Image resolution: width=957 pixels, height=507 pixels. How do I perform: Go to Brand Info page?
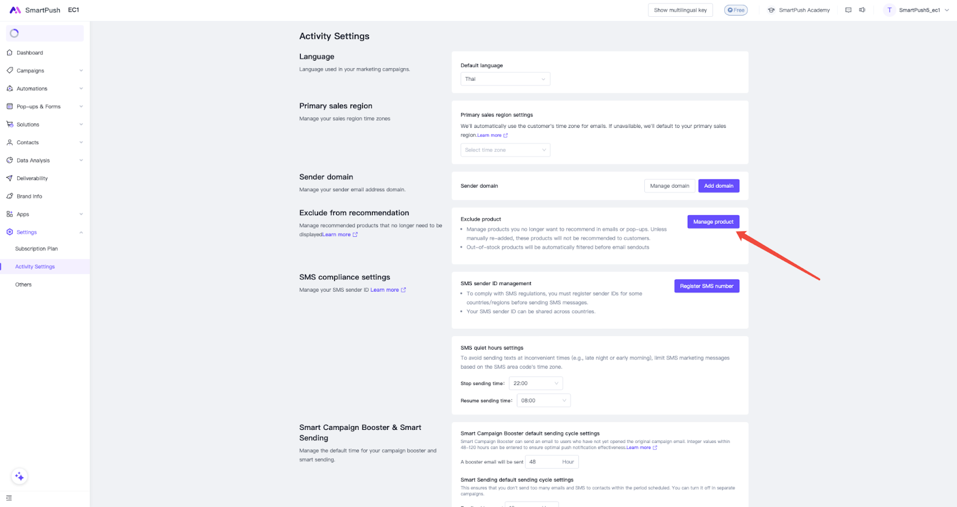[29, 196]
